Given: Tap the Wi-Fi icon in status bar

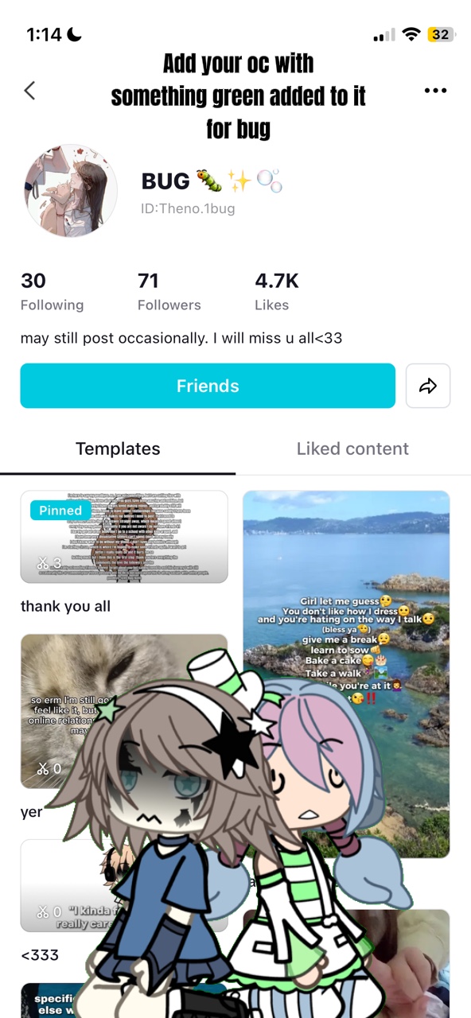Looking at the screenshot, I should coord(411,35).
